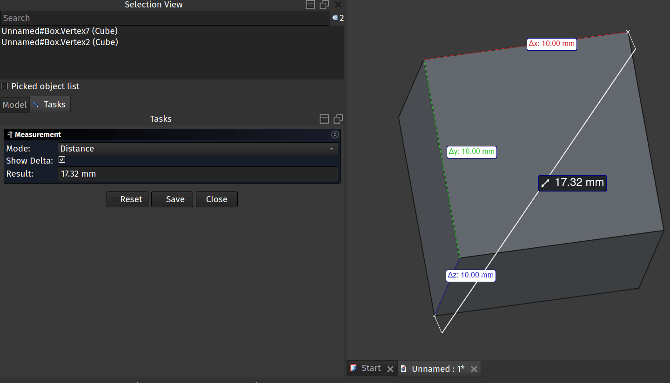The width and height of the screenshot is (670, 383).
Task: Uncheck Show Delta in the Measurement panel
Action: point(62,159)
